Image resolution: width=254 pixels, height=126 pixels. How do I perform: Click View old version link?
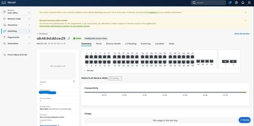(x=242, y=34)
